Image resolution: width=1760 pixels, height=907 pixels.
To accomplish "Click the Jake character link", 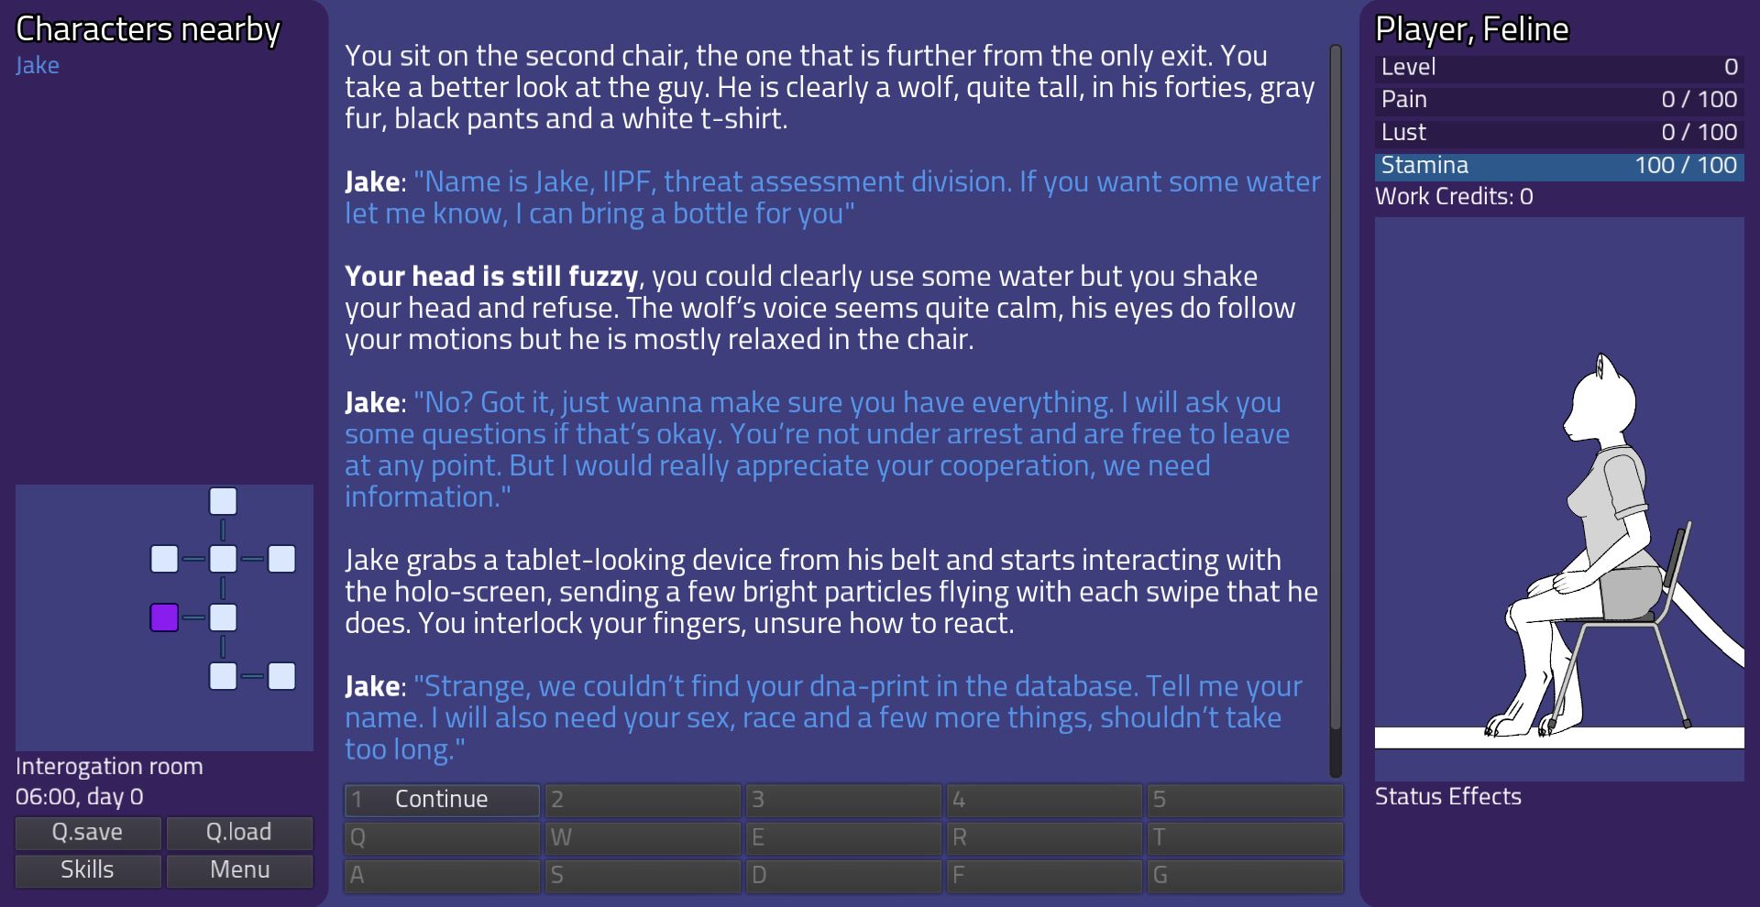I will 38,66.
